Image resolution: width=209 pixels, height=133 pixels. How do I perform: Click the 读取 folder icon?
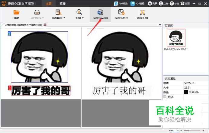[x=16, y=12]
